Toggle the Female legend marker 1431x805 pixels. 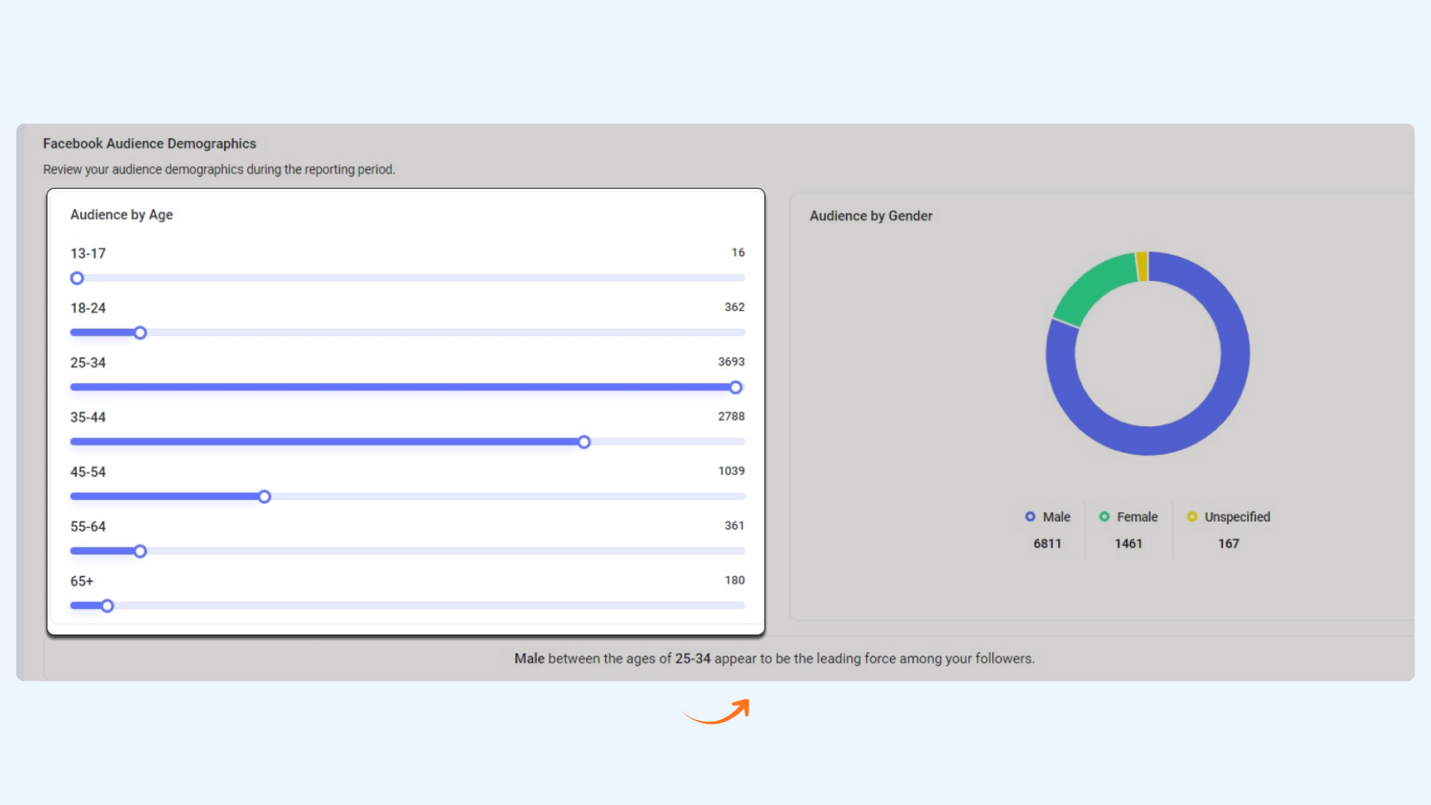[1105, 517]
